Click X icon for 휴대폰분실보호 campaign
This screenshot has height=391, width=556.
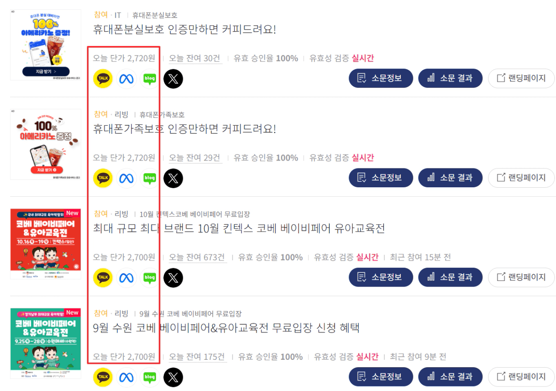click(x=173, y=78)
